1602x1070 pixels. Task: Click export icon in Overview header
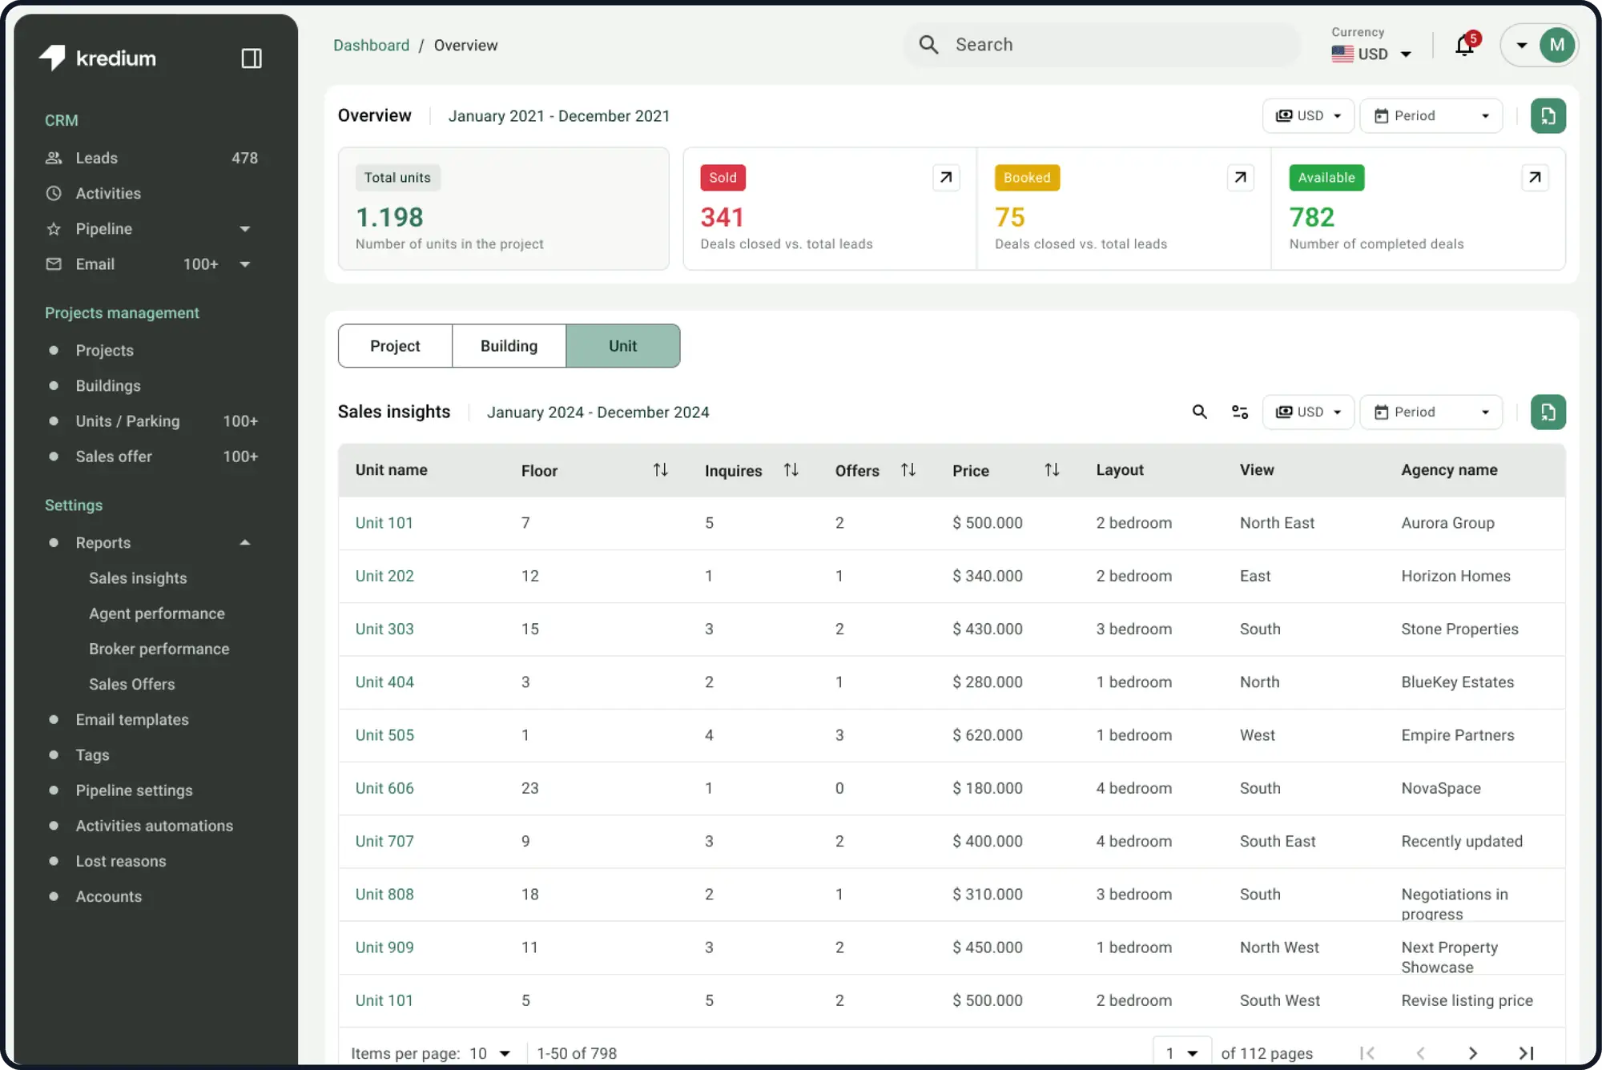(x=1548, y=116)
